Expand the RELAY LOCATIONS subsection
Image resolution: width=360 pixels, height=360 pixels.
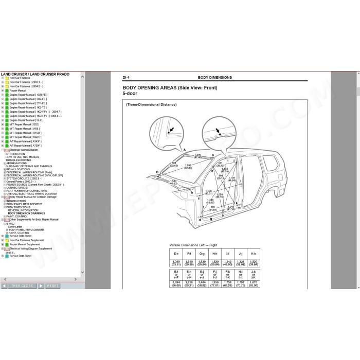coord(5,169)
